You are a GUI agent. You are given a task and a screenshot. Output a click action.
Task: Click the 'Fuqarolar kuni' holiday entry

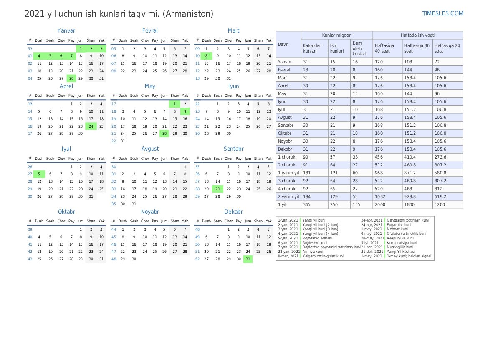[399, 225]
